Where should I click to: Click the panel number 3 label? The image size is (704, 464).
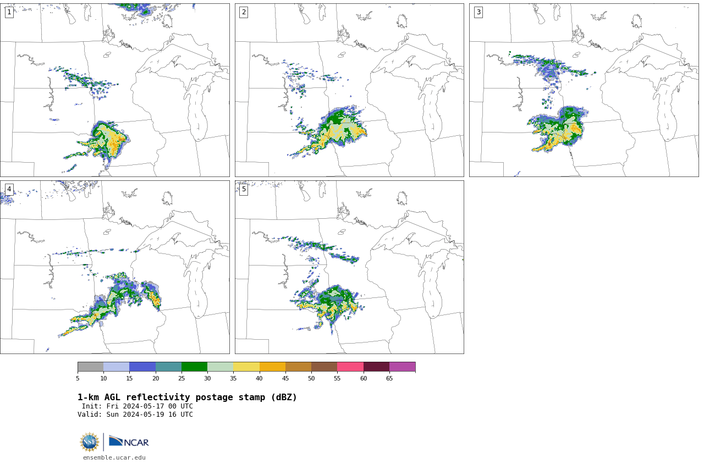pos(479,12)
